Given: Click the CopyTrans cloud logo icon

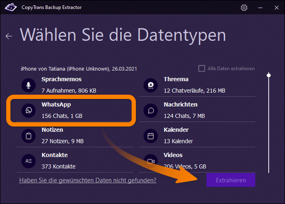Looking at the screenshot, I should point(11,7).
